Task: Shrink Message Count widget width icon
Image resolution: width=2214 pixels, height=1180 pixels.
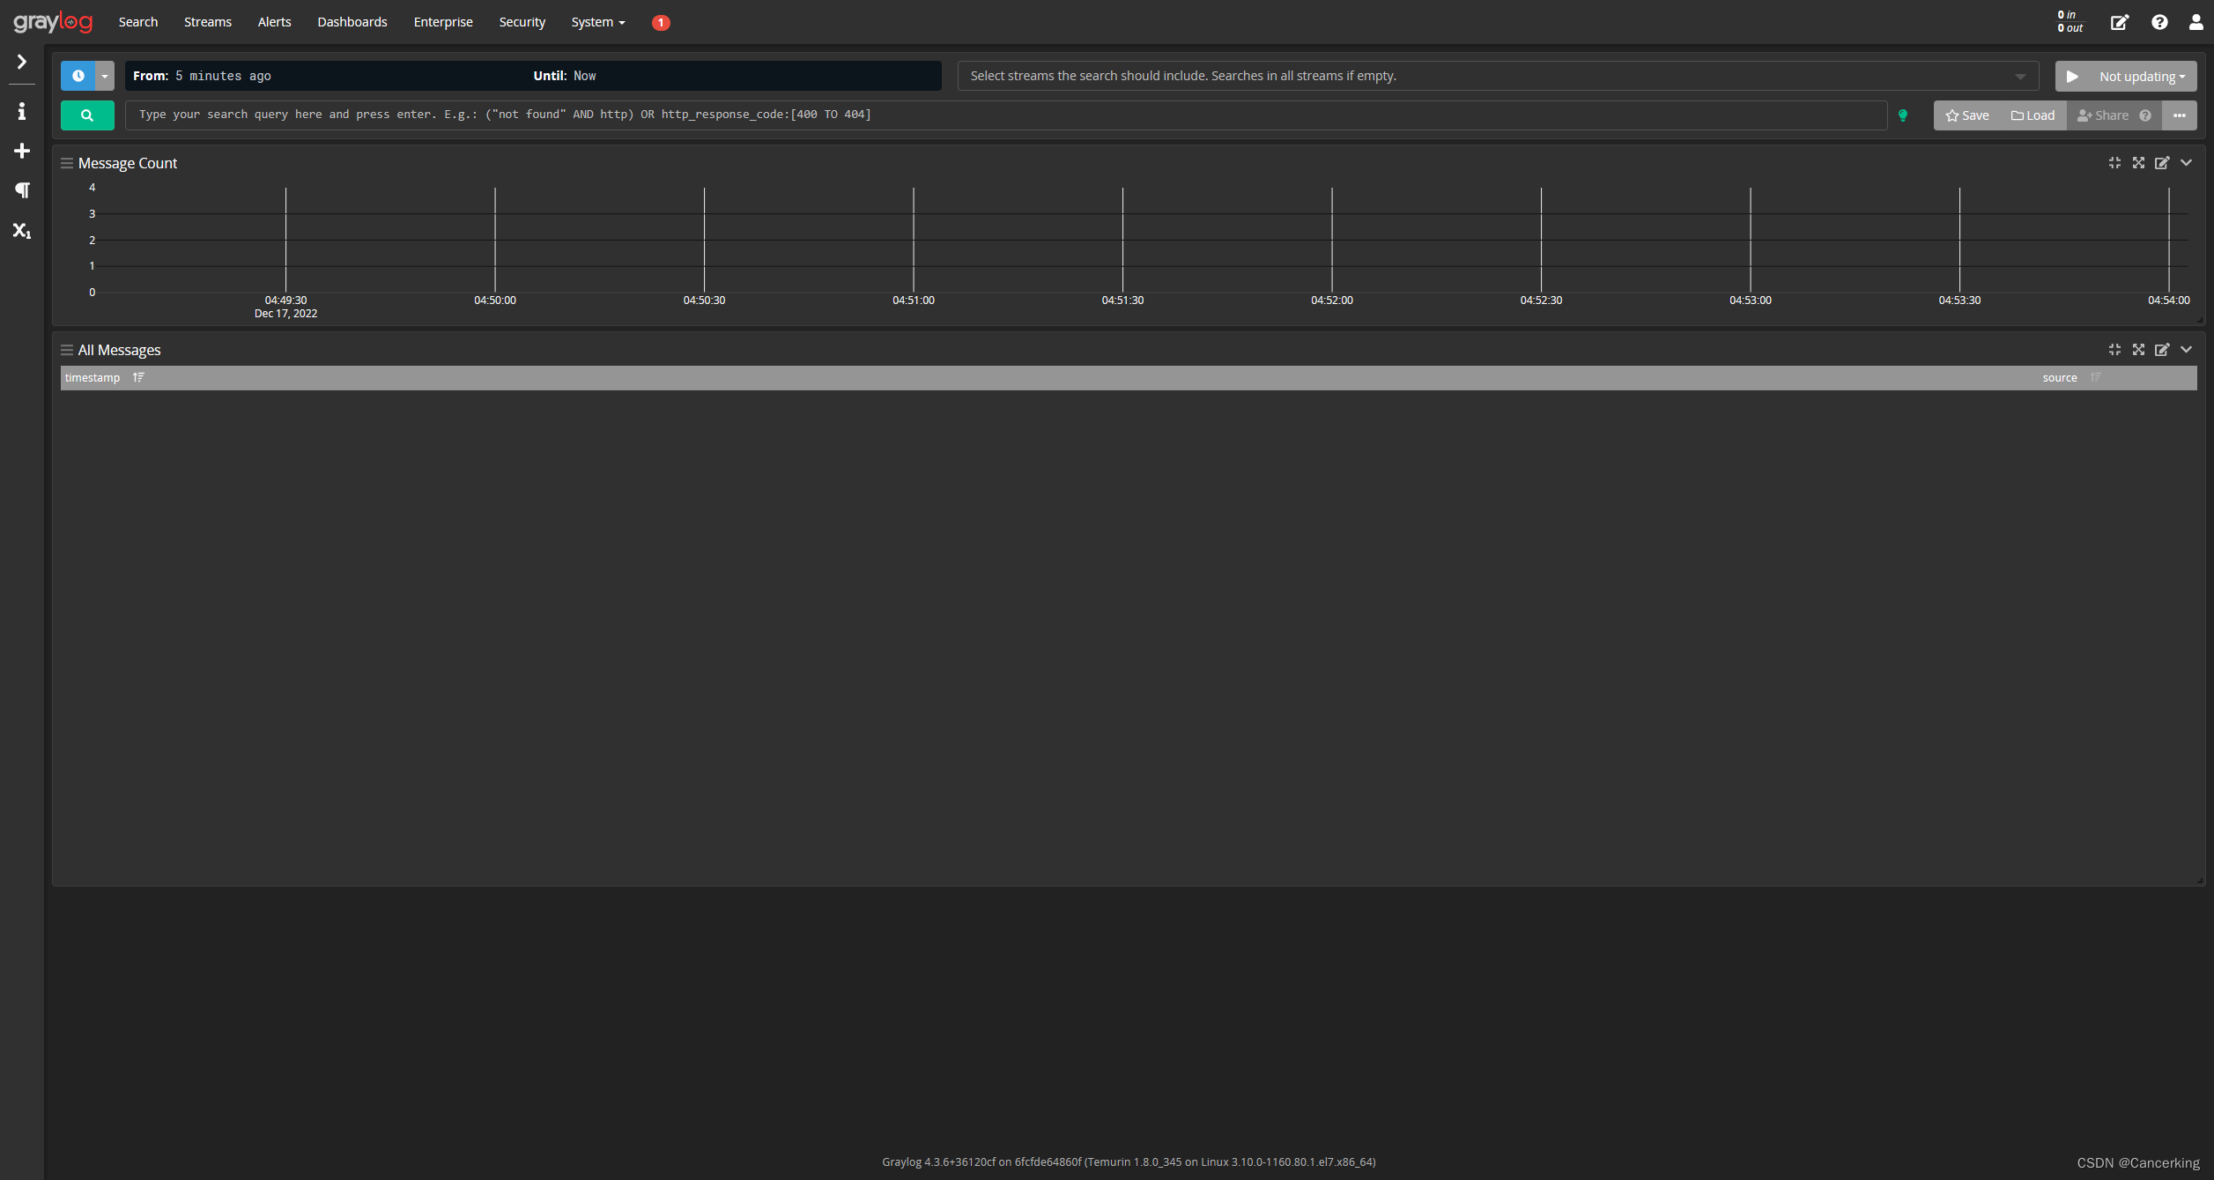Action: 2114,162
